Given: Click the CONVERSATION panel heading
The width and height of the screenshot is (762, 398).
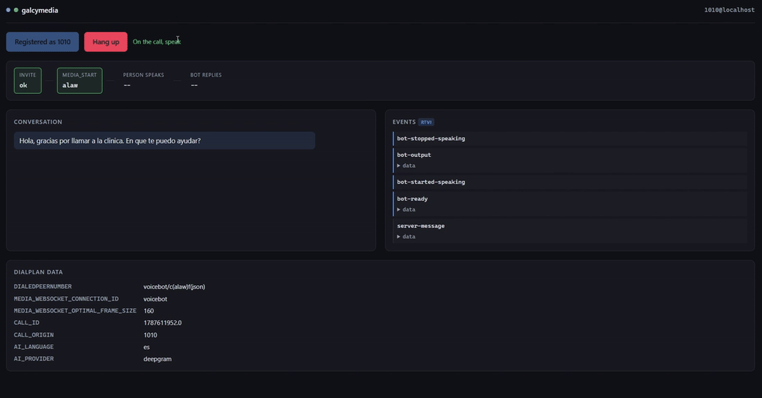Looking at the screenshot, I should click(x=38, y=122).
